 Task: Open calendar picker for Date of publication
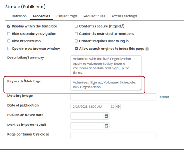(x=112, y=107)
